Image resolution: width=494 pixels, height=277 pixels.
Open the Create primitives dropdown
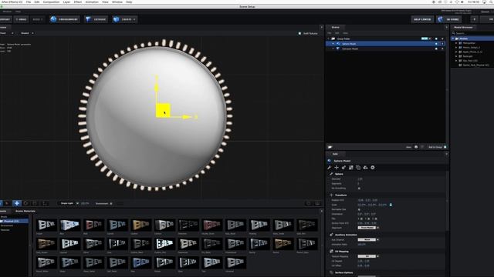coord(125,19)
